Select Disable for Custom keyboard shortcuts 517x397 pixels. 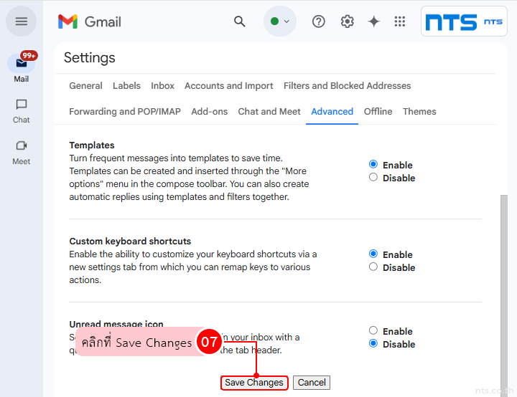(373, 267)
